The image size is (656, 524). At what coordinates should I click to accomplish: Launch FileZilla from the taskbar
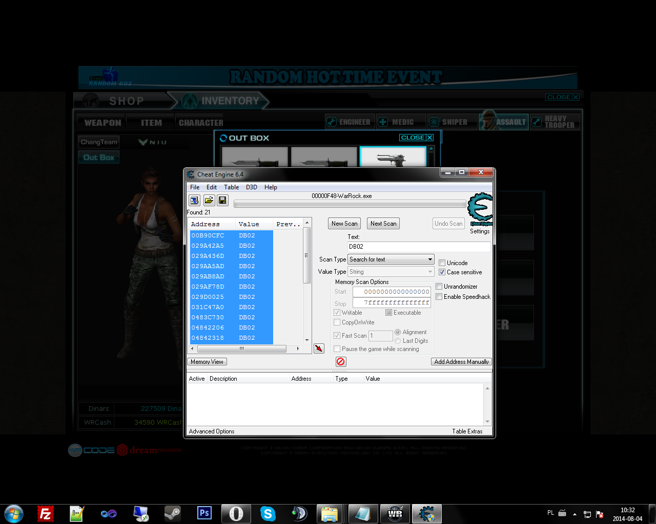[46, 514]
